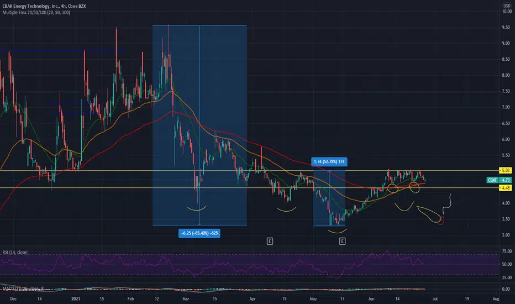
Task: Click the Jul date label
Action: coord(435,298)
